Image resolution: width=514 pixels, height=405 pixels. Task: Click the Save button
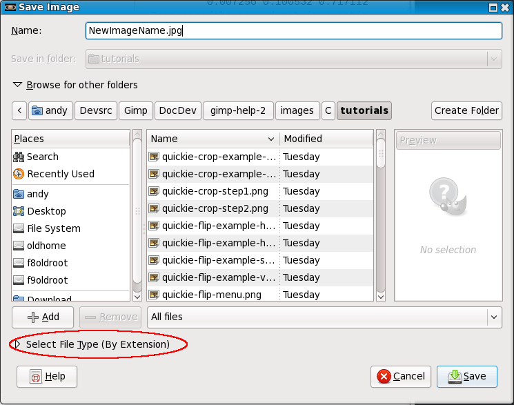coord(467,377)
